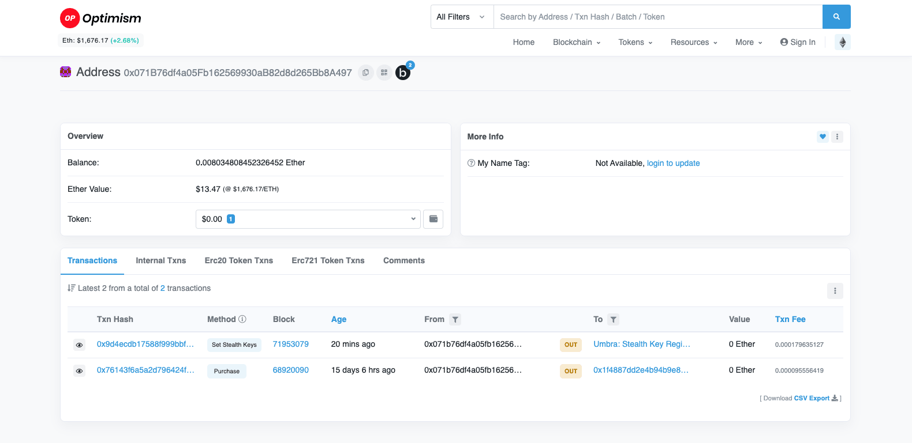Copy address to clipboard icon
Screen dimensions: 912x443
coord(365,73)
